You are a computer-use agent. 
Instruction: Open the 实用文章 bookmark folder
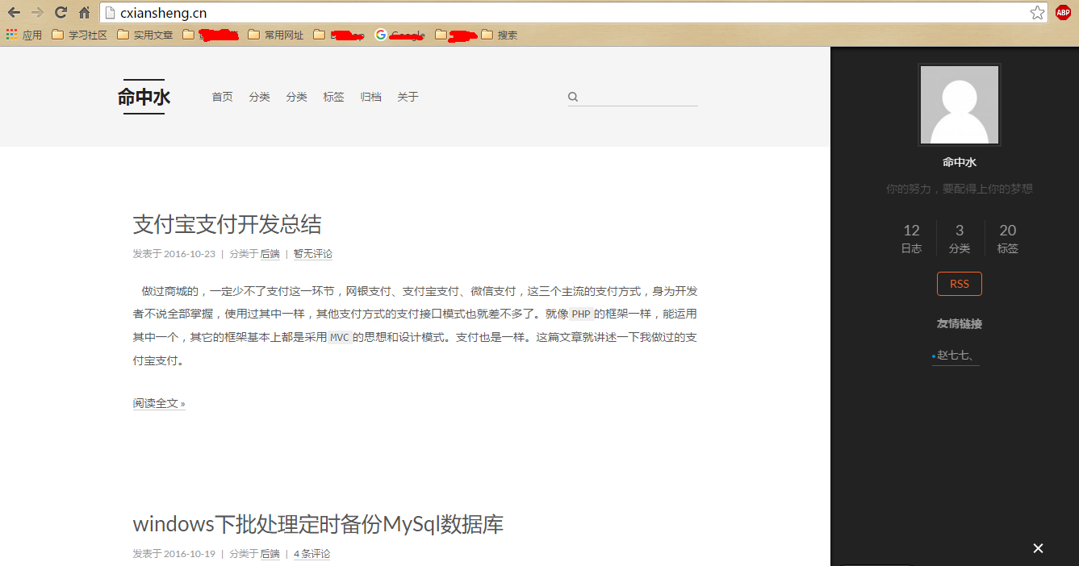[144, 35]
